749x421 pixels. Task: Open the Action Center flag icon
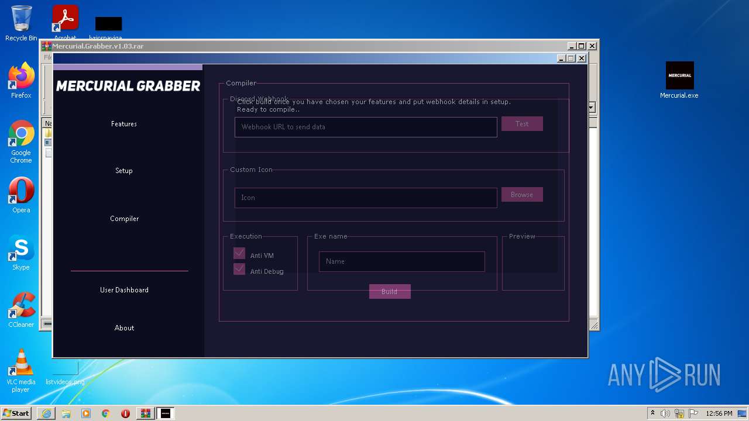click(693, 413)
